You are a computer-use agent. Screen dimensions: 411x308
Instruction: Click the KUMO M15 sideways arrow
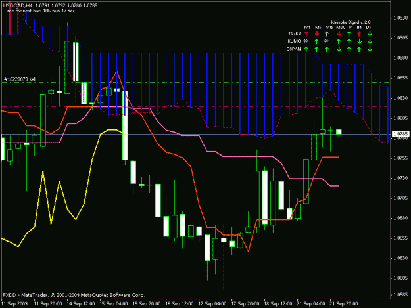326,41
